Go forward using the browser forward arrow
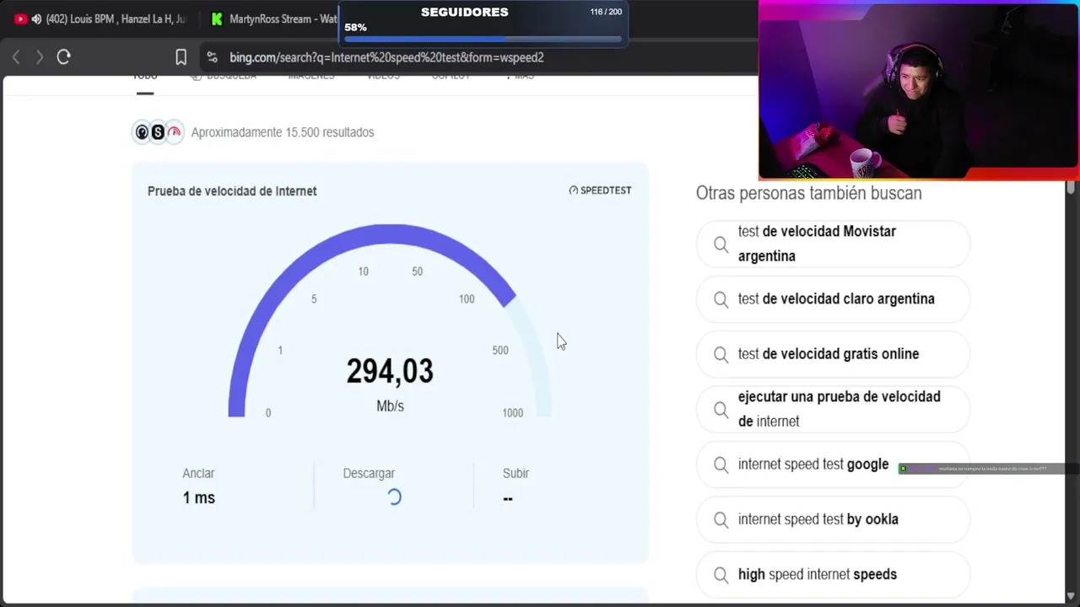The height and width of the screenshot is (607, 1080). 39,57
